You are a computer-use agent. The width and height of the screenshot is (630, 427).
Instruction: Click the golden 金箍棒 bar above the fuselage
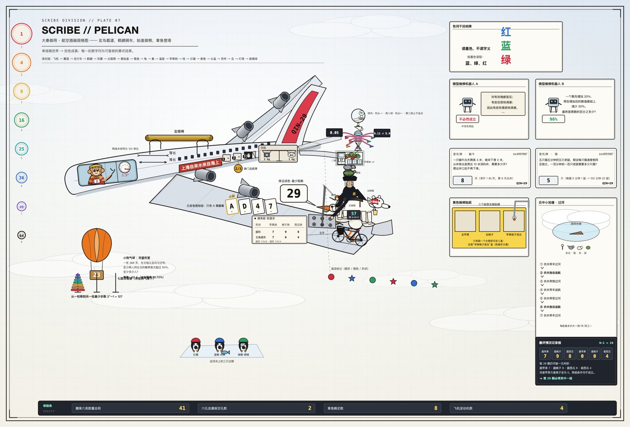[179, 138]
